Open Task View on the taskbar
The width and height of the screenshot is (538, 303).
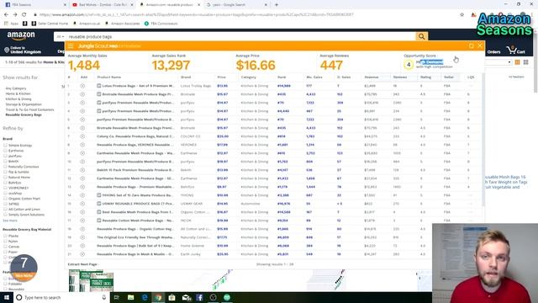(117, 297)
